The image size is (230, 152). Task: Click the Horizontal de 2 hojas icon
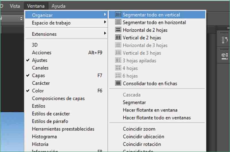coord(118,30)
